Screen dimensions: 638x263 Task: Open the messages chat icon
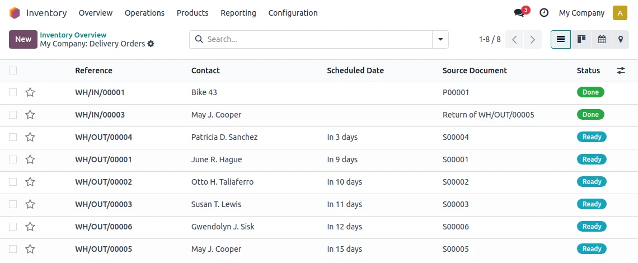click(x=519, y=13)
